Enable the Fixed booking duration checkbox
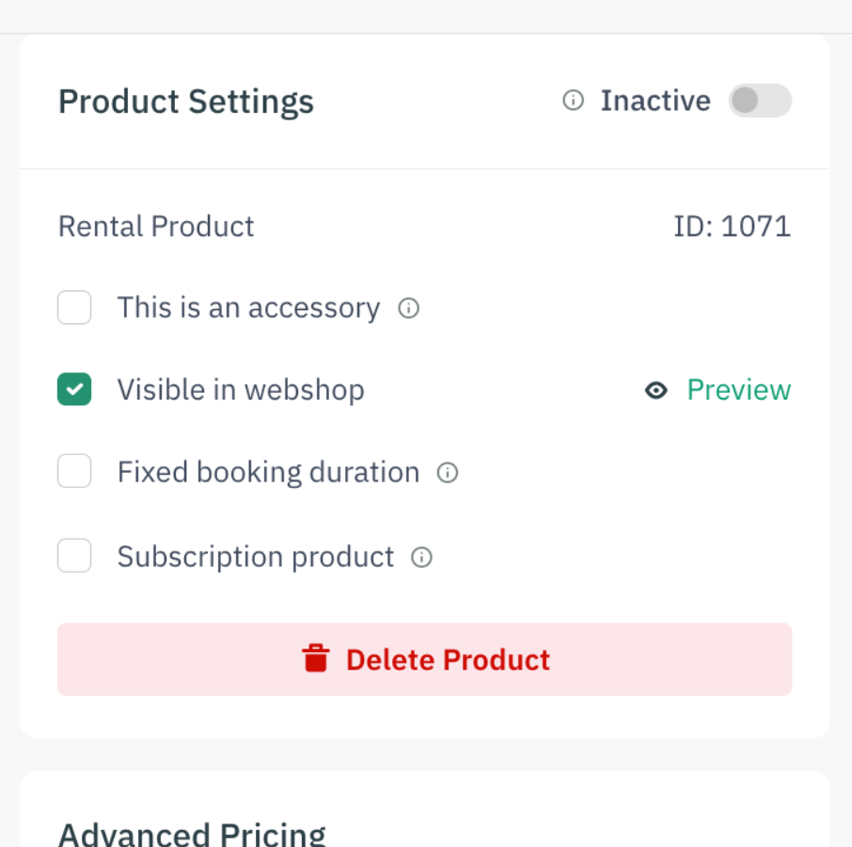 click(74, 471)
